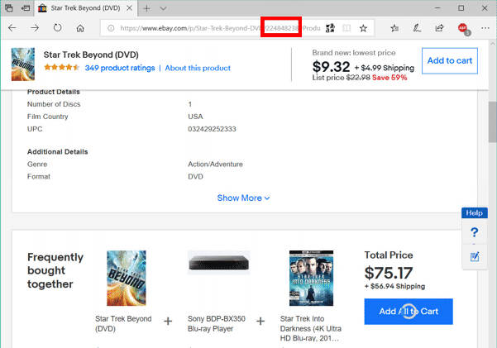
Task: Open the Adblock Plus extension icon
Action: click(x=463, y=28)
